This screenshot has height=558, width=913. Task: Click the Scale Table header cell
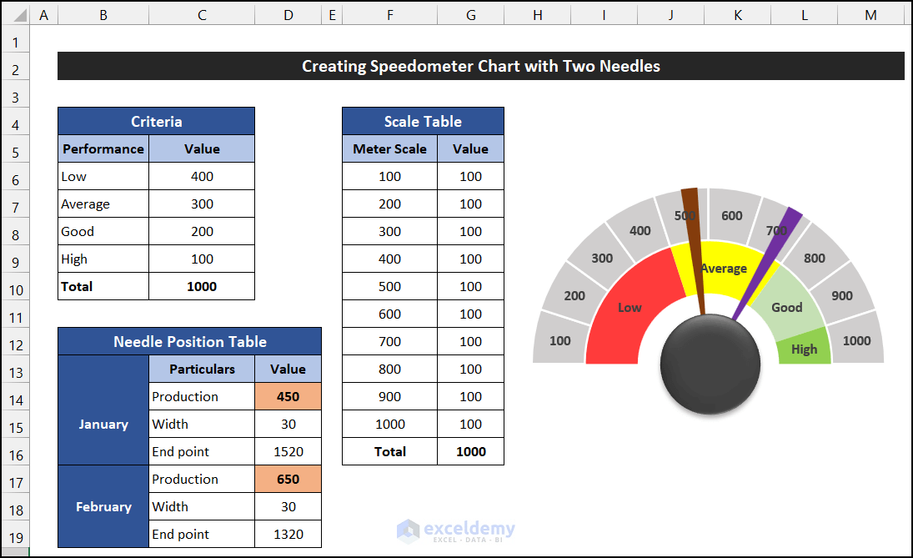[x=423, y=121]
